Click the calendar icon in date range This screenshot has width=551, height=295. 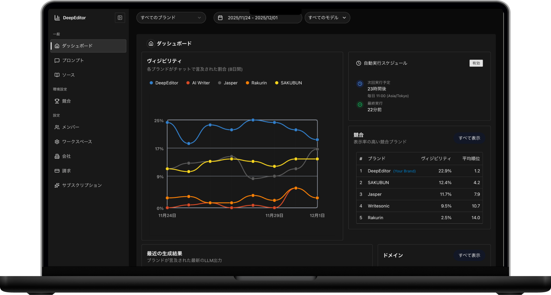click(x=221, y=18)
